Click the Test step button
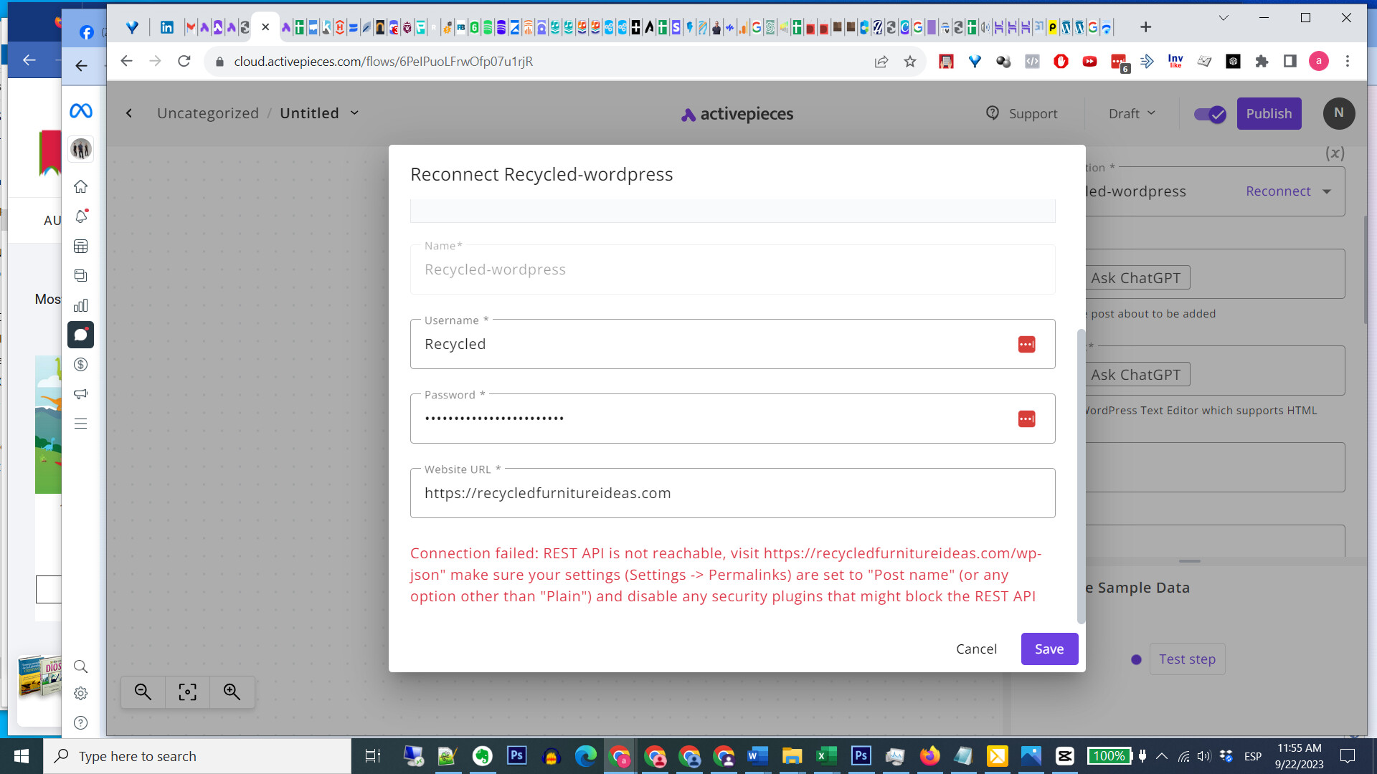This screenshot has width=1377, height=774. pyautogui.click(x=1187, y=659)
